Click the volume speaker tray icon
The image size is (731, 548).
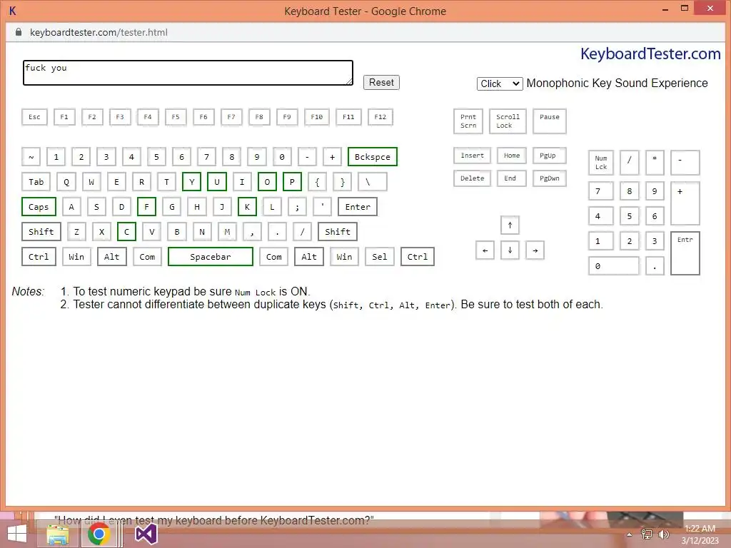pyautogui.click(x=664, y=534)
